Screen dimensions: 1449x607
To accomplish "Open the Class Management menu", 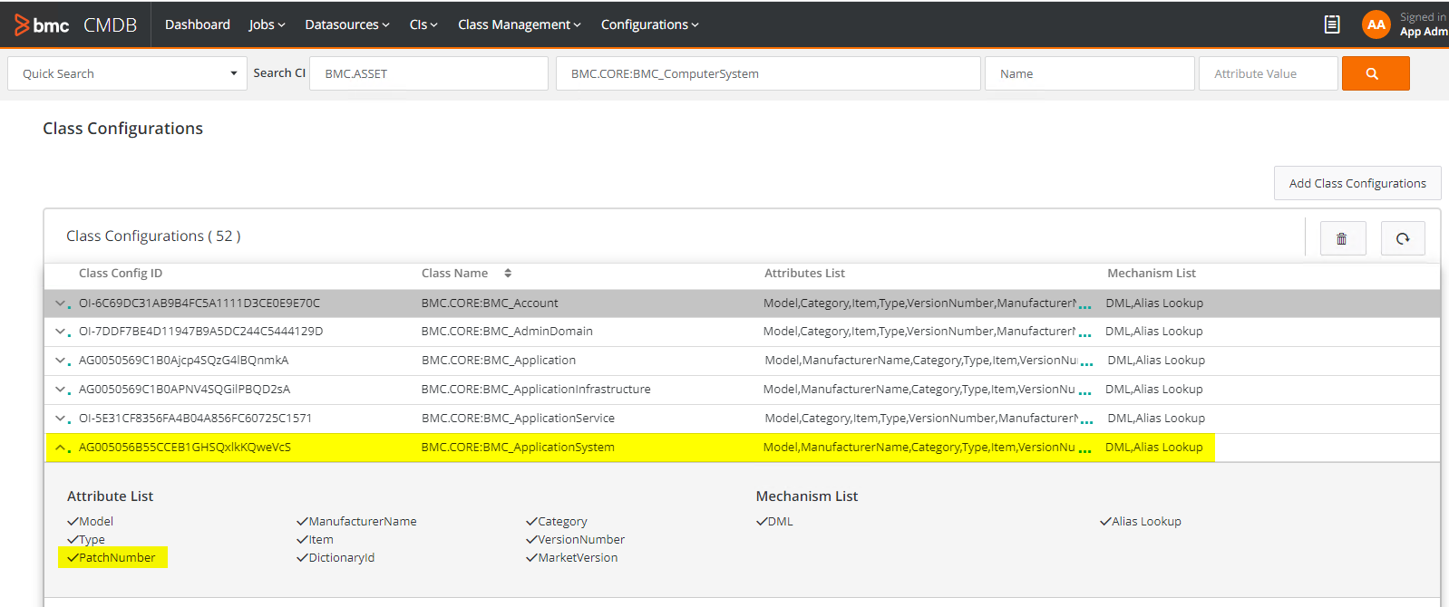I will 519,24.
